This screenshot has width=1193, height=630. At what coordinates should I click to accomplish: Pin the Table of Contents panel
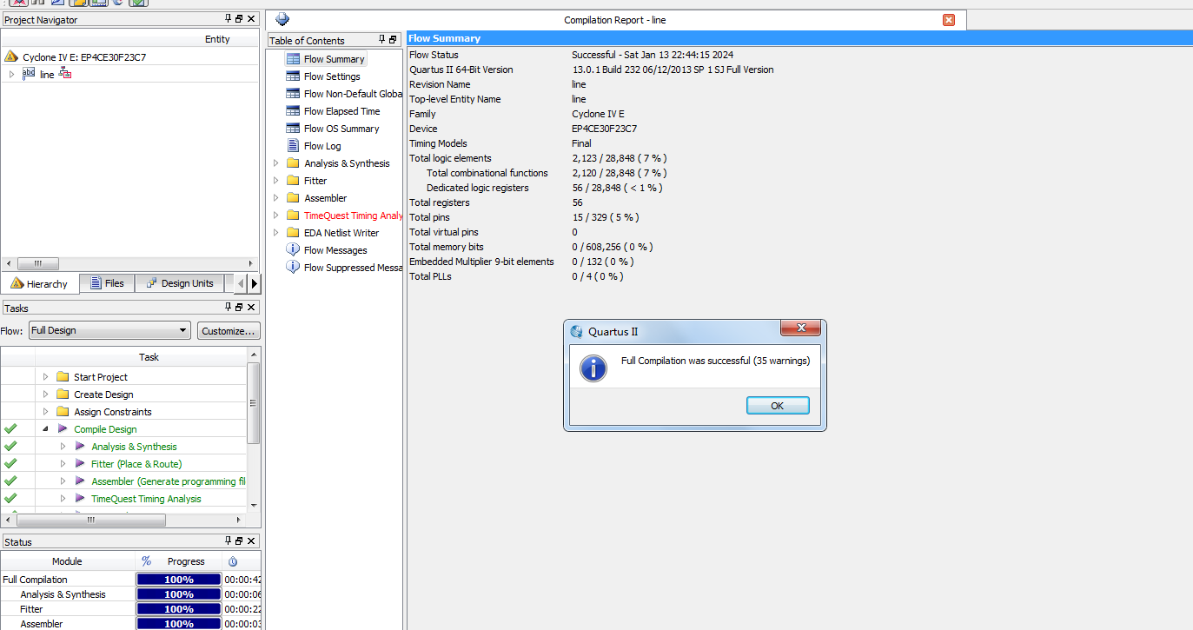pos(381,40)
